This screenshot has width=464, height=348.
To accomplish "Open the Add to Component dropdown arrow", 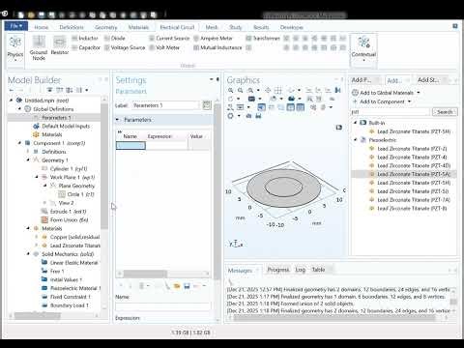I will (x=410, y=101).
